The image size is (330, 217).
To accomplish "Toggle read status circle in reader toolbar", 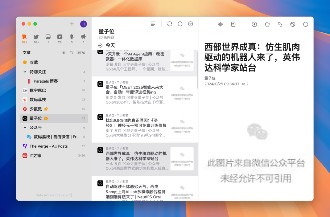I will (x=306, y=24).
